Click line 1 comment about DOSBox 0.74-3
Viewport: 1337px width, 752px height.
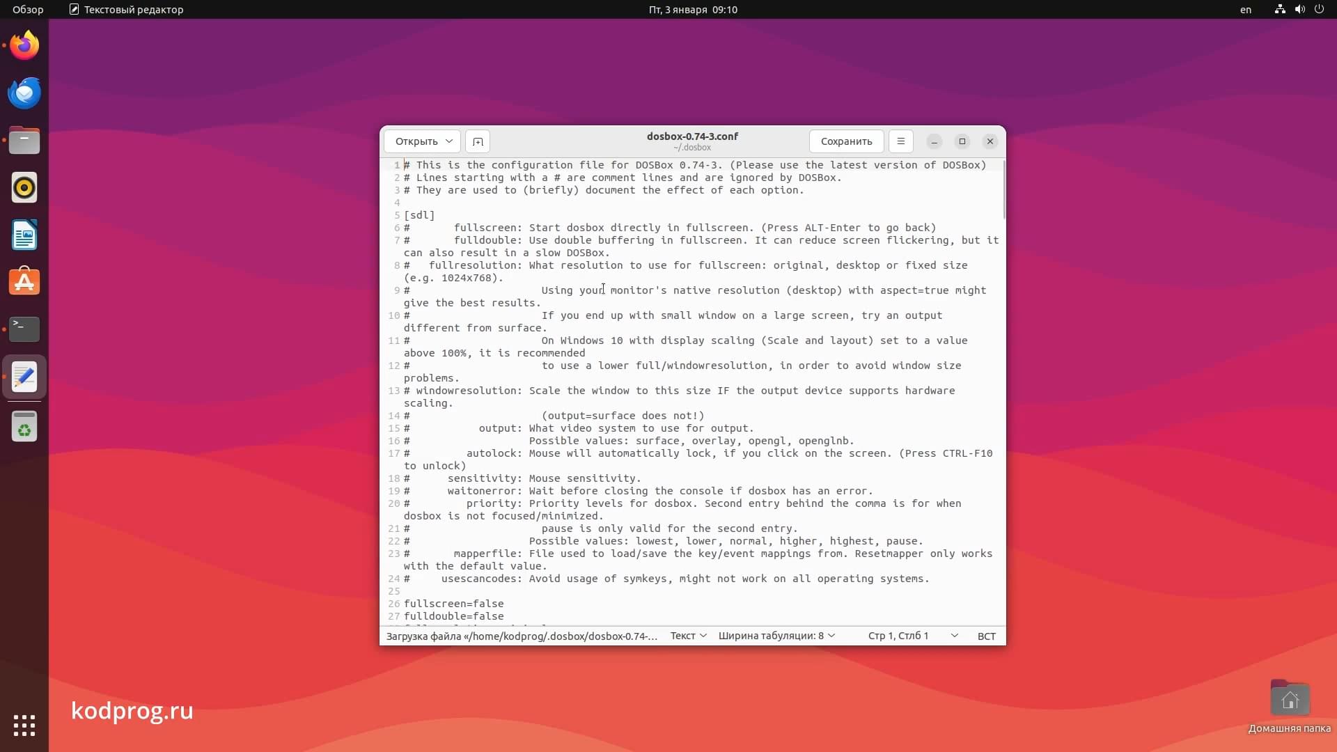coord(695,165)
